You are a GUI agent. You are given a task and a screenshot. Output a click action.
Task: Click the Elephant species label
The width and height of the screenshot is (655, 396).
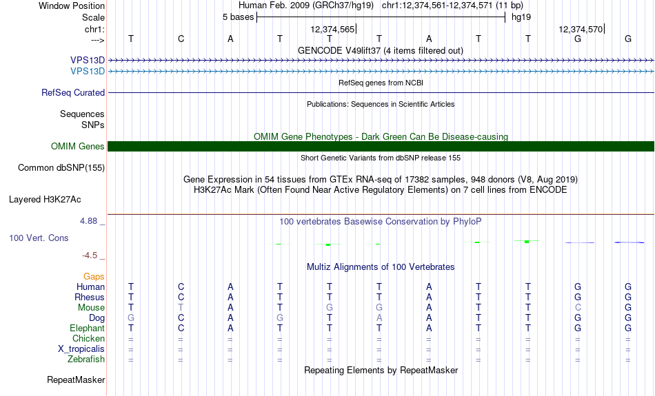coord(88,328)
